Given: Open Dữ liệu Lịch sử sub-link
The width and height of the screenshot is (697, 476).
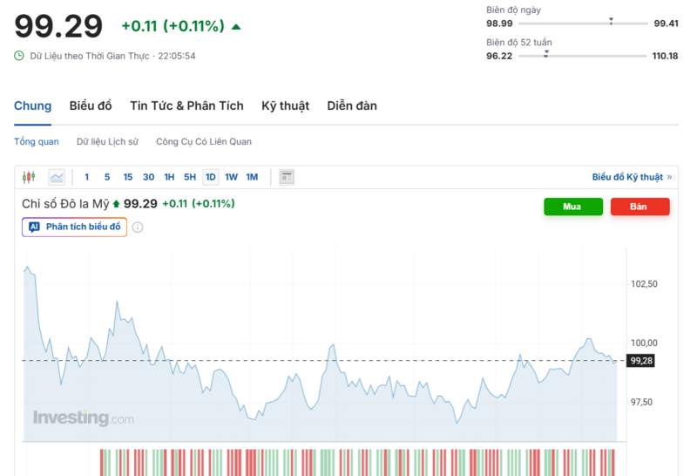Looking at the screenshot, I should (107, 141).
